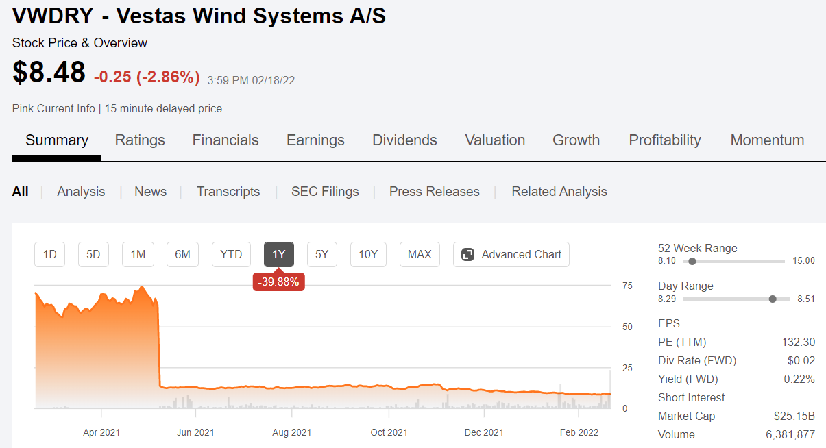Open the Advanced Chart expand icon

coord(468,254)
